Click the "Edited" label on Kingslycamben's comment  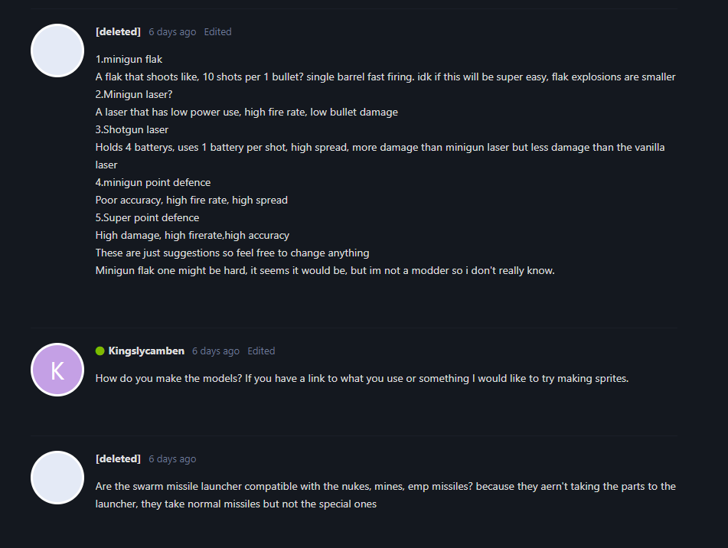261,351
